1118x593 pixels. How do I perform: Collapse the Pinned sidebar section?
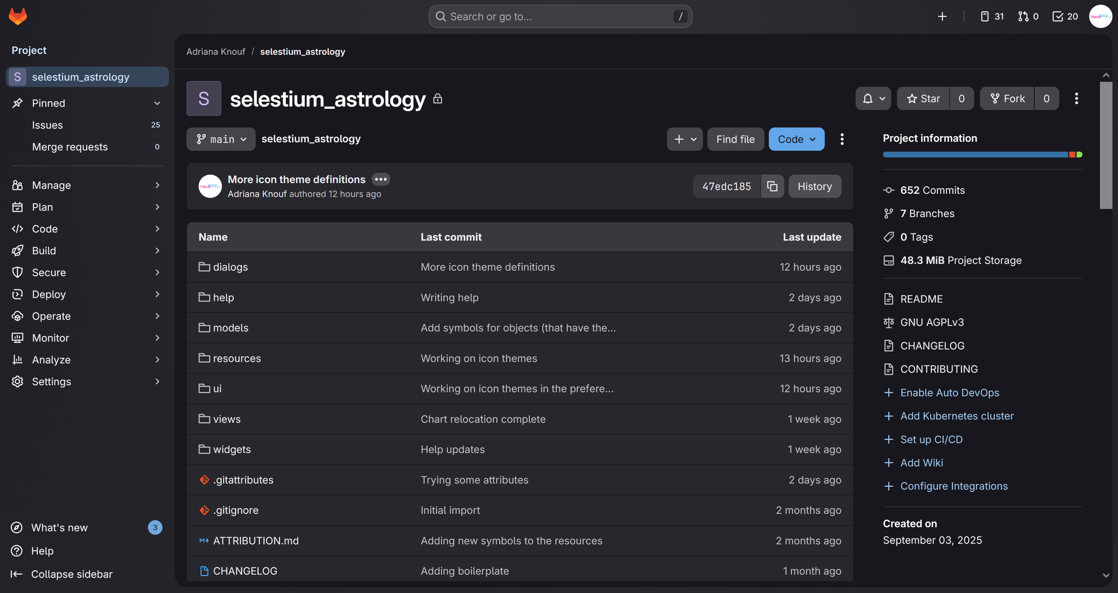point(157,103)
